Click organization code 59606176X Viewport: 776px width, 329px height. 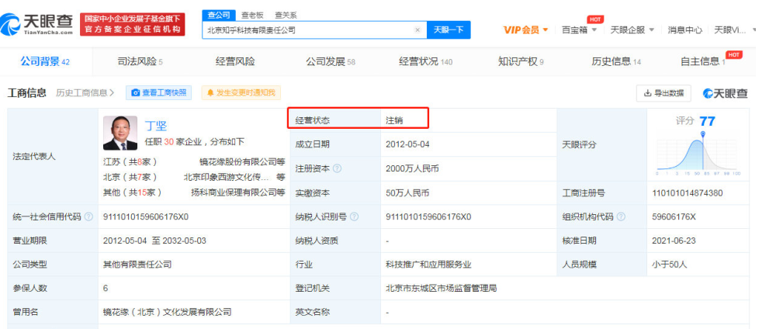pyautogui.click(x=674, y=216)
